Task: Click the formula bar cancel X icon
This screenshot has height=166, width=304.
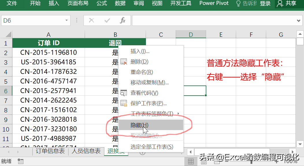Action: coord(91,20)
